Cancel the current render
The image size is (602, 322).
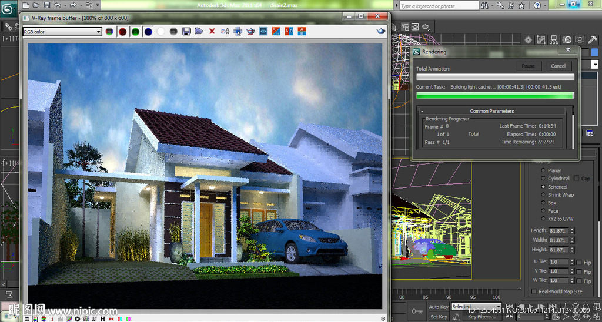pyautogui.click(x=558, y=66)
